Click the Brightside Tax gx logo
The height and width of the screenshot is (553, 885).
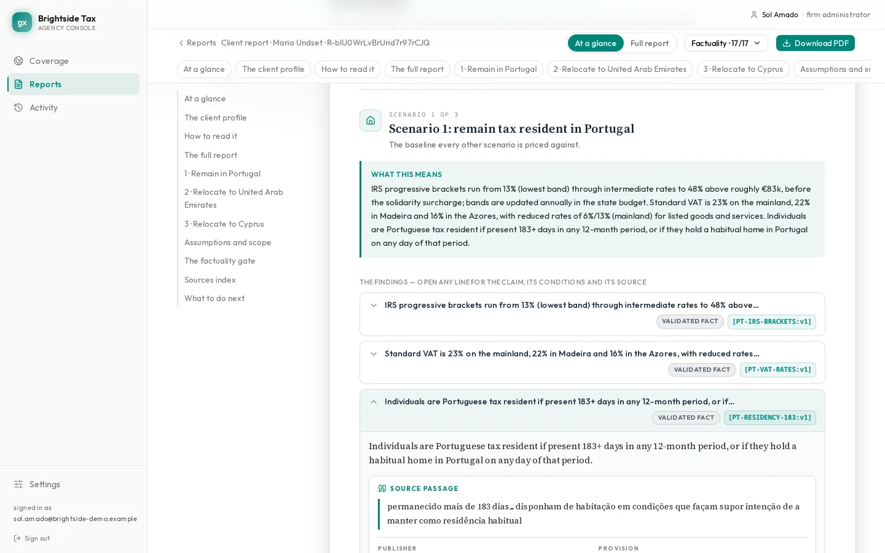[22, 22]
